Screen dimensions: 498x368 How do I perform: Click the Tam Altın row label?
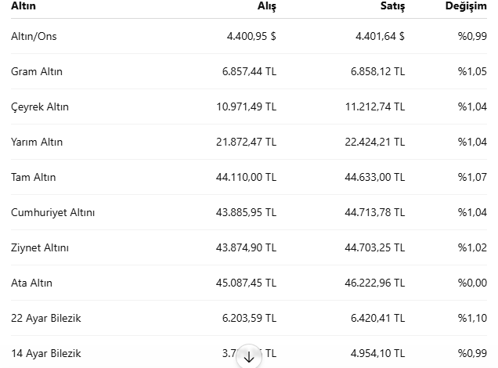click(x=33, y=177)
